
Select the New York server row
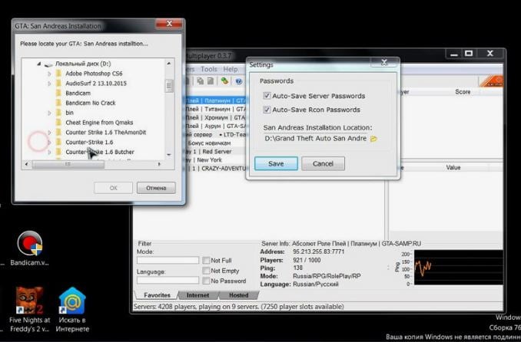pos(215,160)
